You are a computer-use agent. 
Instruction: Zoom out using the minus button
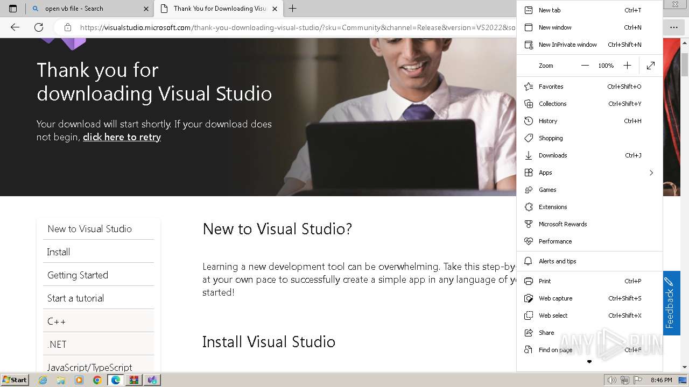click(585, 66)
